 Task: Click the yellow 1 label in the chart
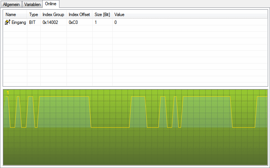pyautogui.click(x=7, y=93)
